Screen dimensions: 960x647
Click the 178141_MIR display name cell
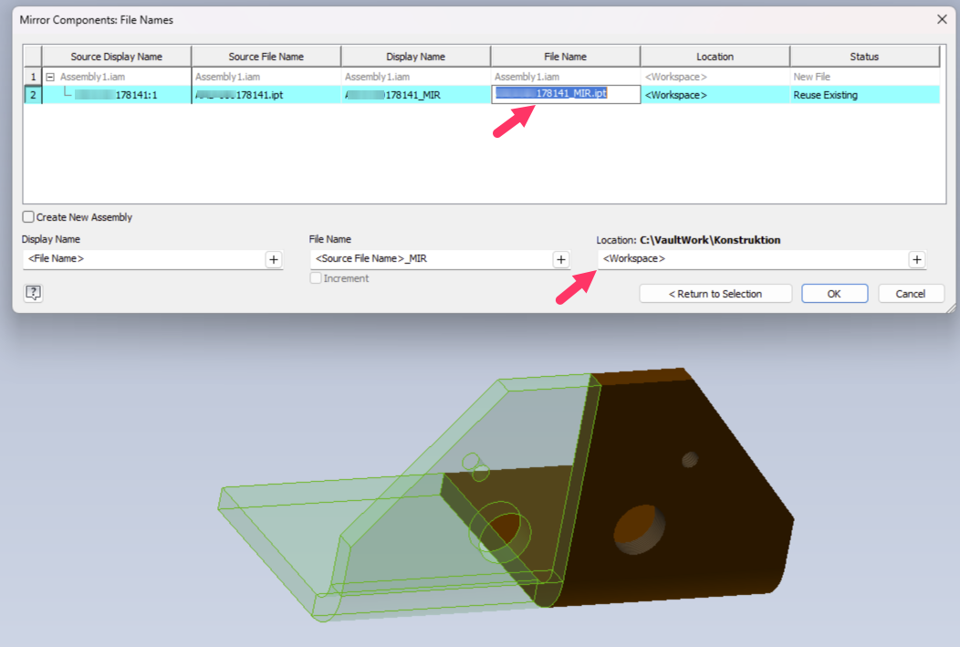(x=416, y=95)
